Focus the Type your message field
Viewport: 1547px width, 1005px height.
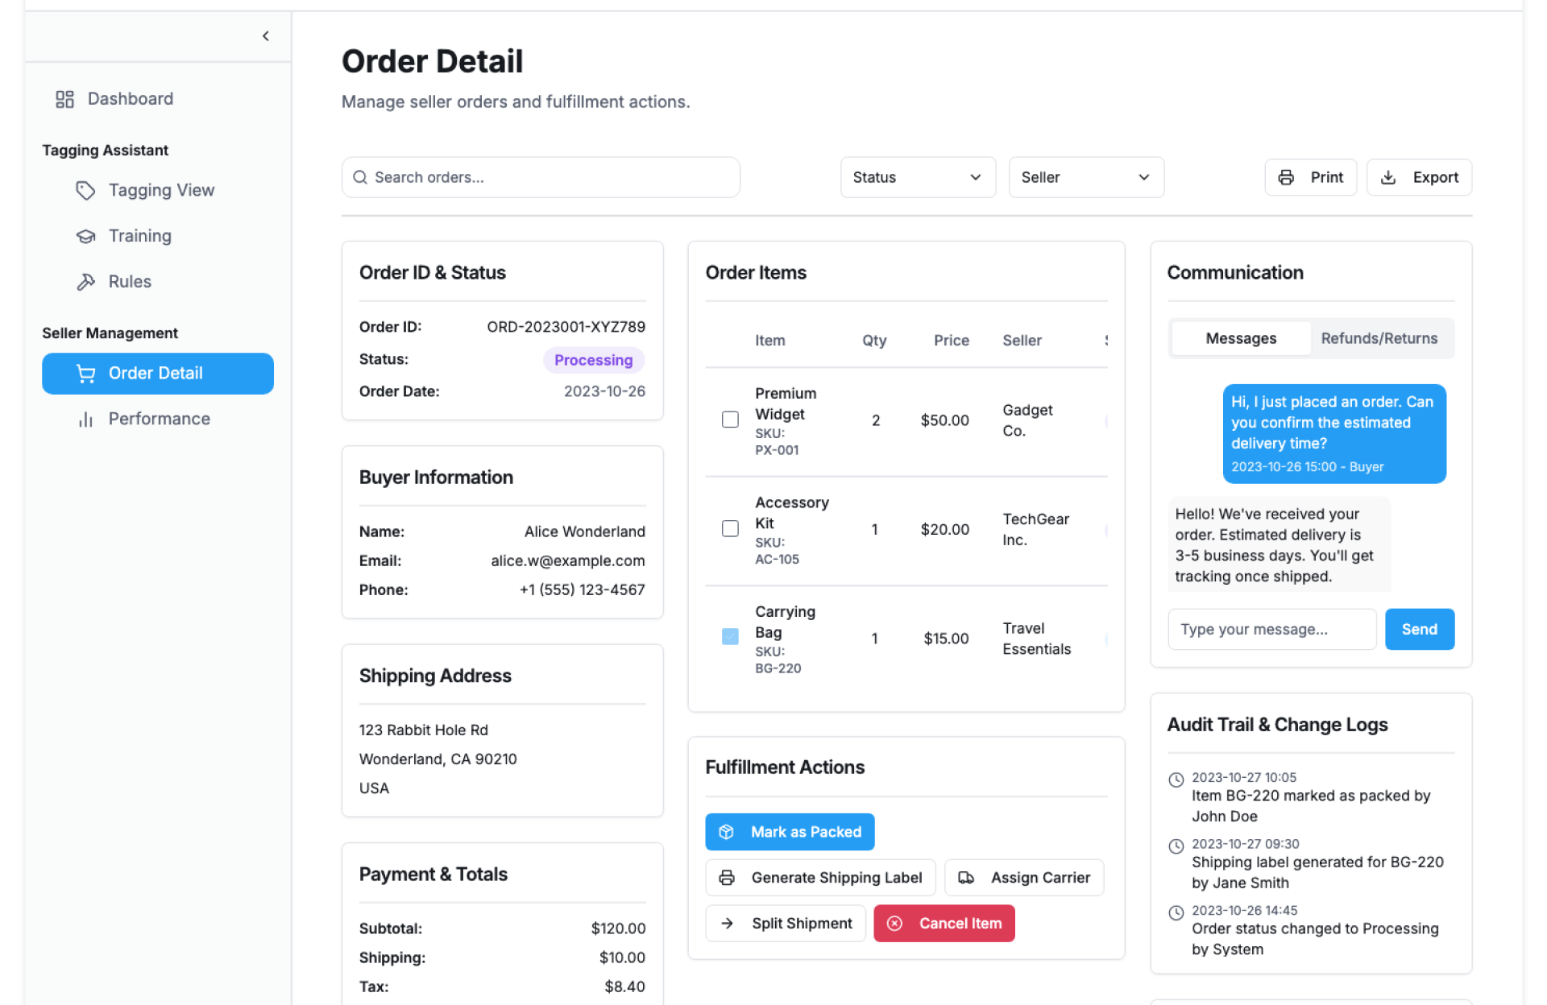1271,630
